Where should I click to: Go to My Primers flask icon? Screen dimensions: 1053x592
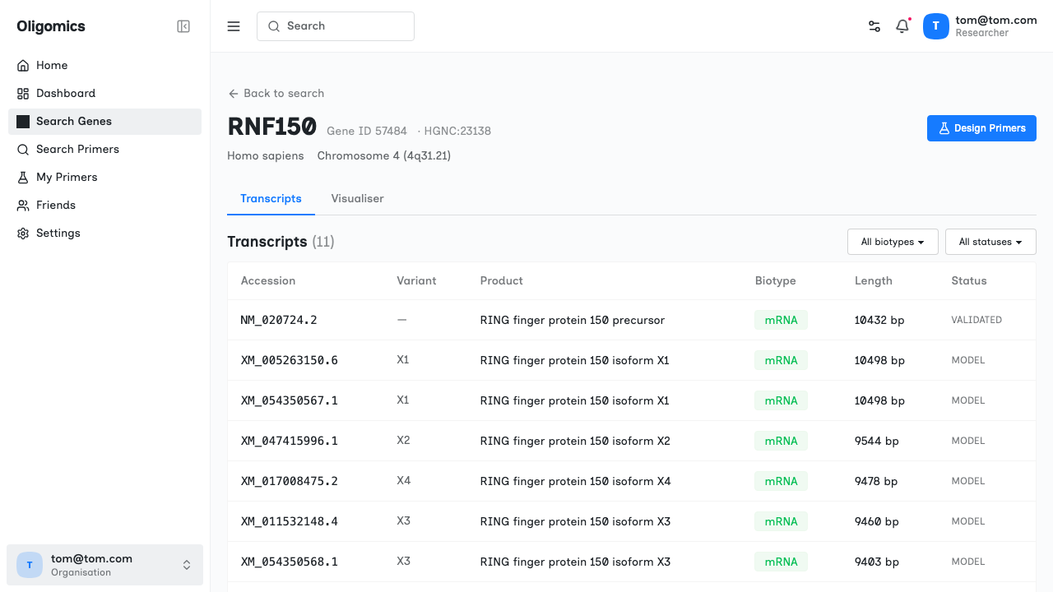[23, 177]
